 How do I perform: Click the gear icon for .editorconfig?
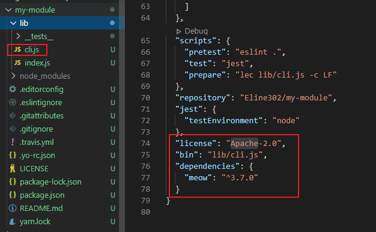[13, 89]
